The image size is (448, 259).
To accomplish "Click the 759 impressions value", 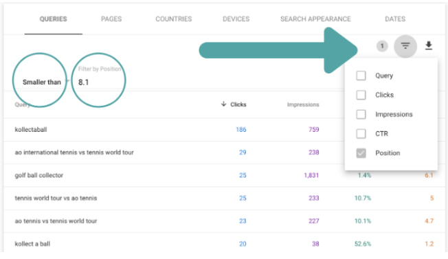I will [x=314, y=130].
